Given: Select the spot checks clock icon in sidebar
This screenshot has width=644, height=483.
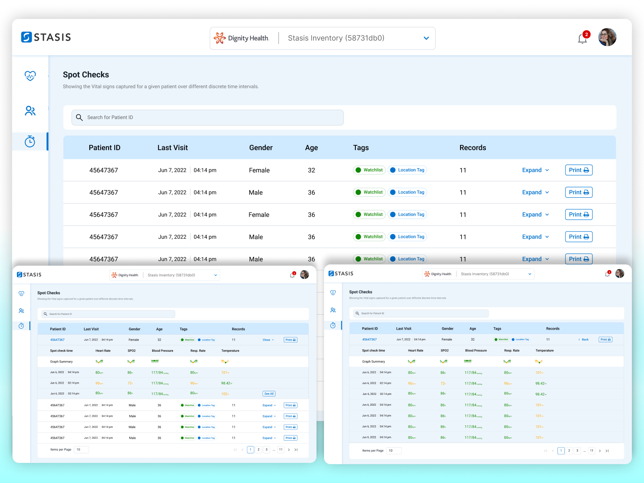Looking at the screenshot, I should pos(30,142).
